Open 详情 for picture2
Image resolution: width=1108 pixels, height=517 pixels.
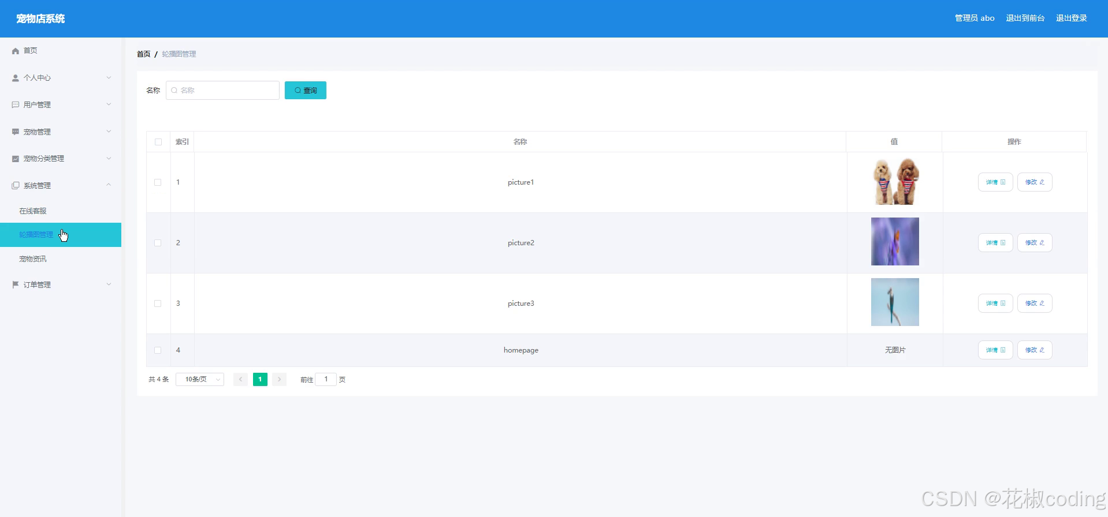(x=995, y=243)
